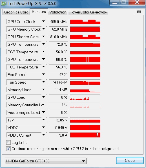Enable the Log to file checkbox
146x168 pixels.
[x=8, y=142]
